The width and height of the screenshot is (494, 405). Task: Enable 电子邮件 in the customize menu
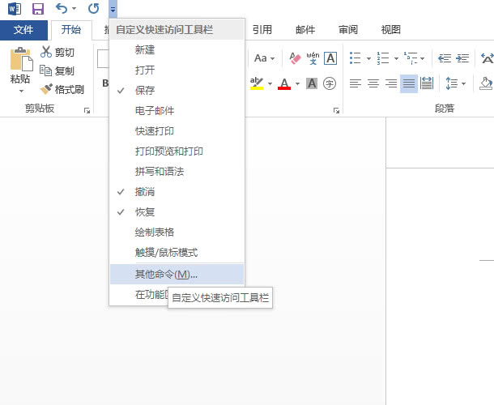click(177, 111)
